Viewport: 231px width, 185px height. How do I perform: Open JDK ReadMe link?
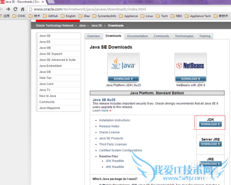point(115,161)
